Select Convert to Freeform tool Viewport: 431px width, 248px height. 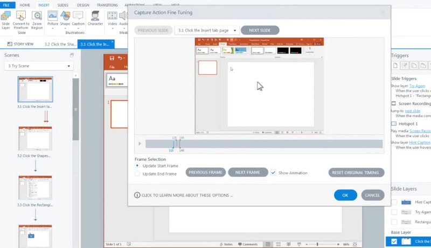[x=21, y=20]
